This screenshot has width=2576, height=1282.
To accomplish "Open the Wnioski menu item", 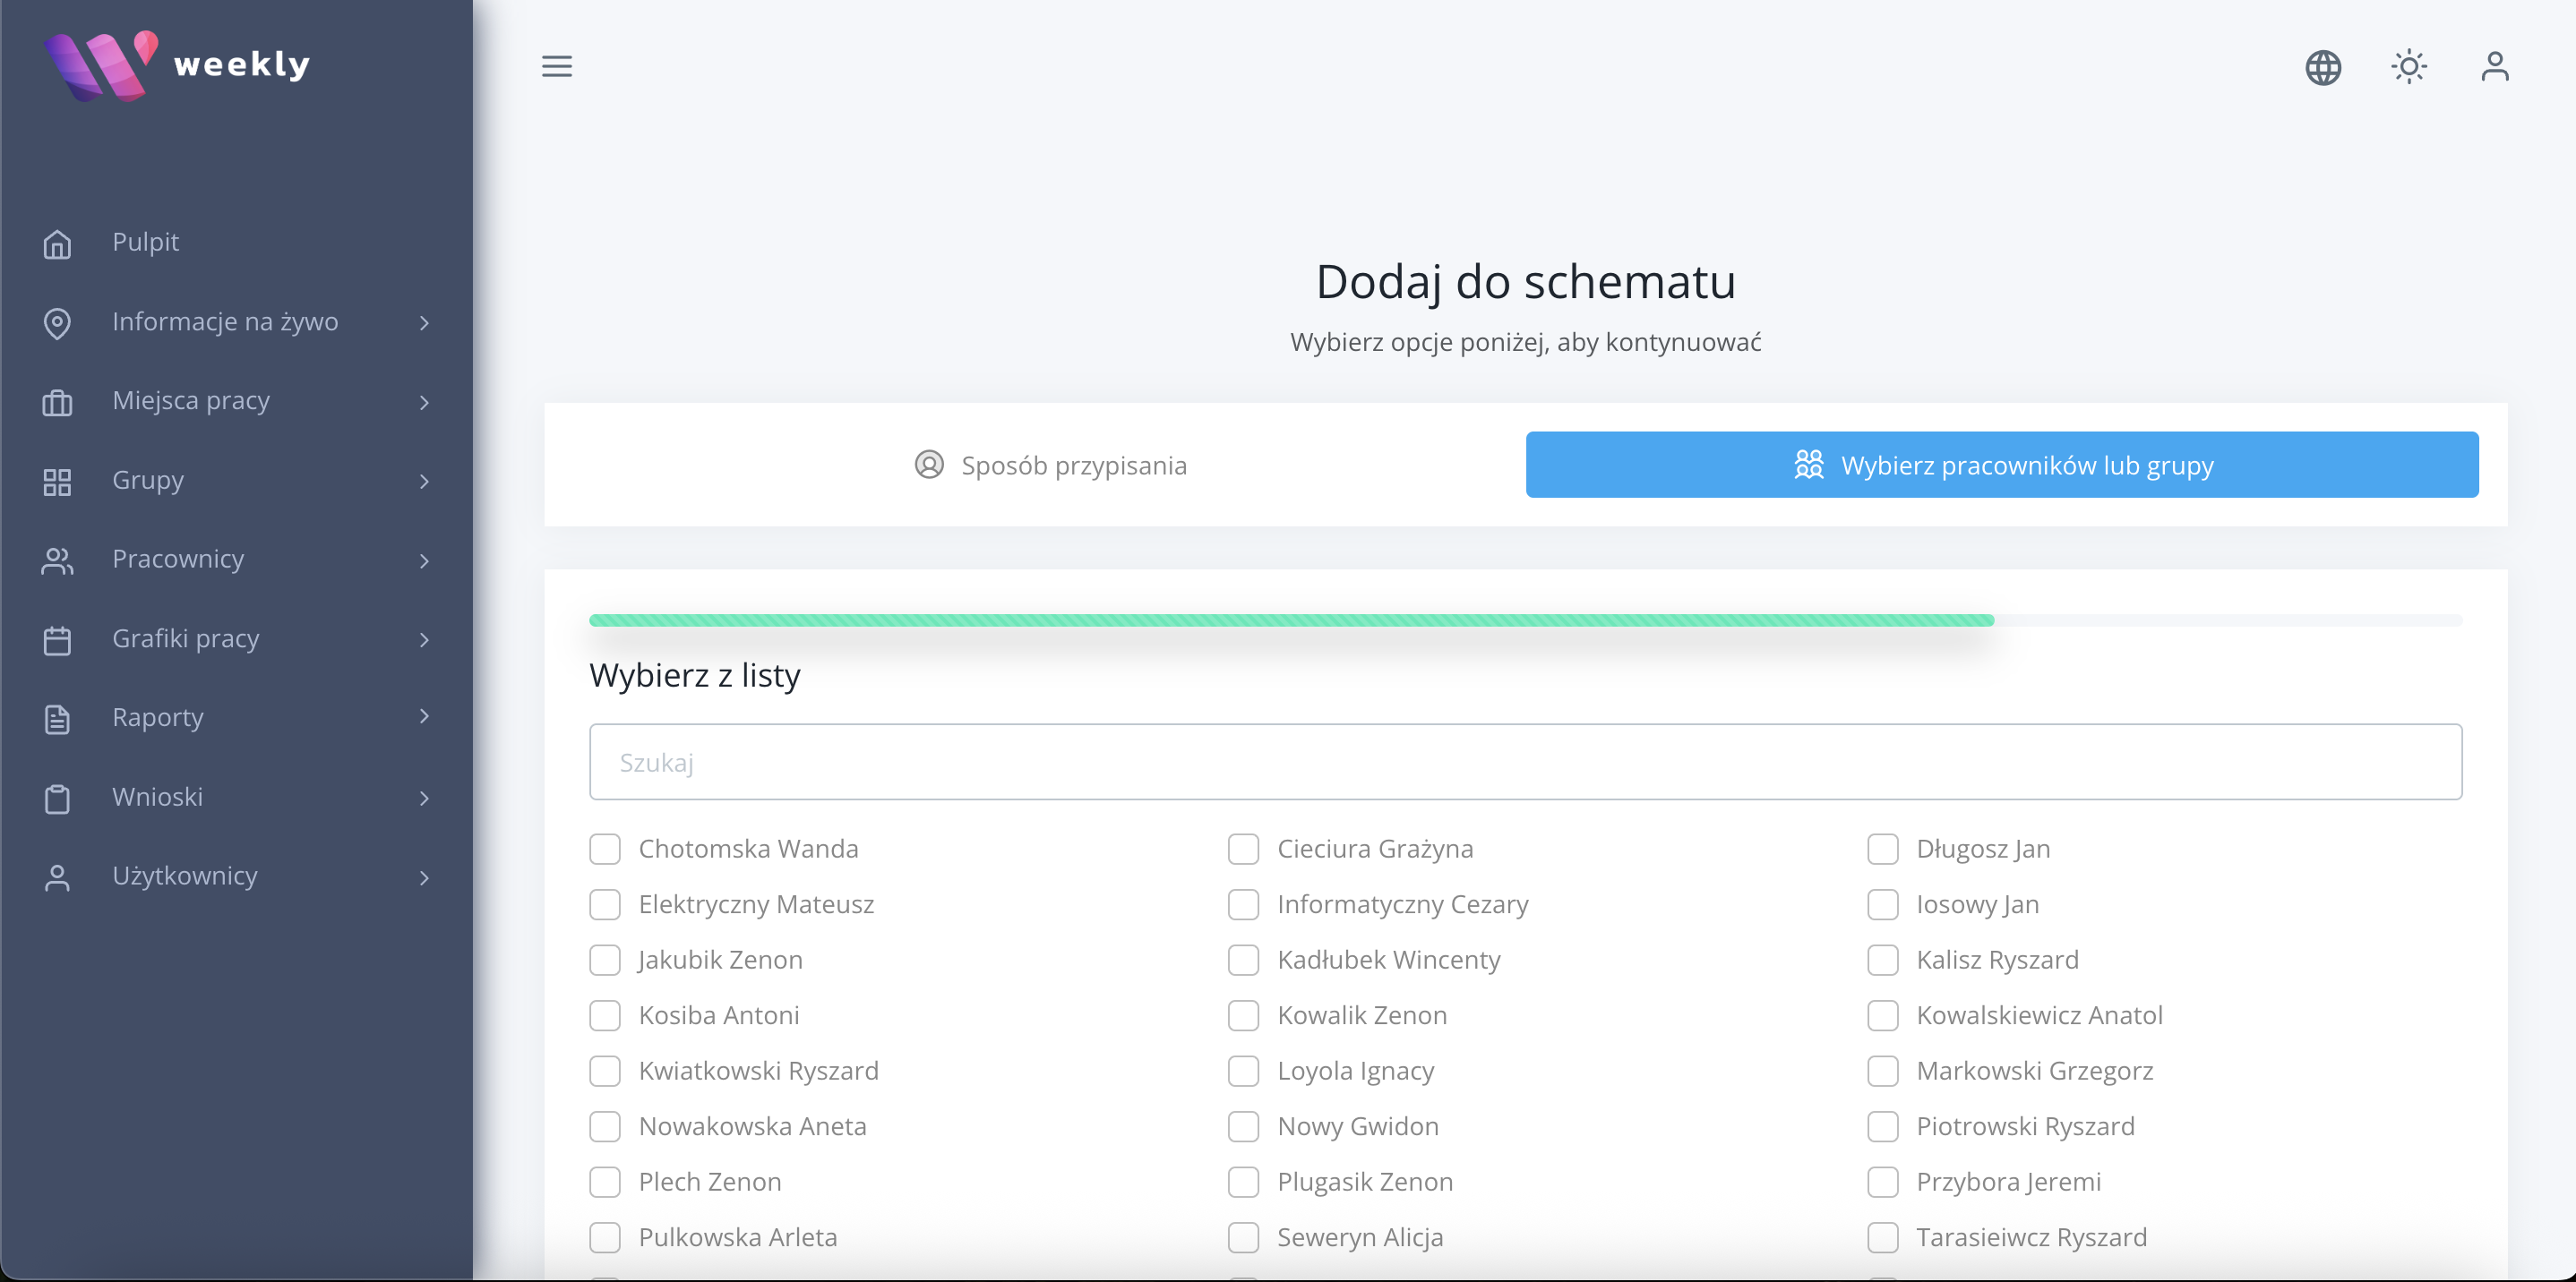I will click(x=157, y=798).
